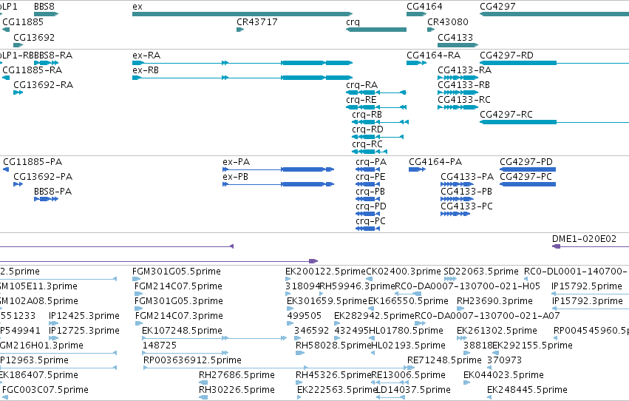Click the CG13692 gene label
629x401 pixels.
[34, 38]
